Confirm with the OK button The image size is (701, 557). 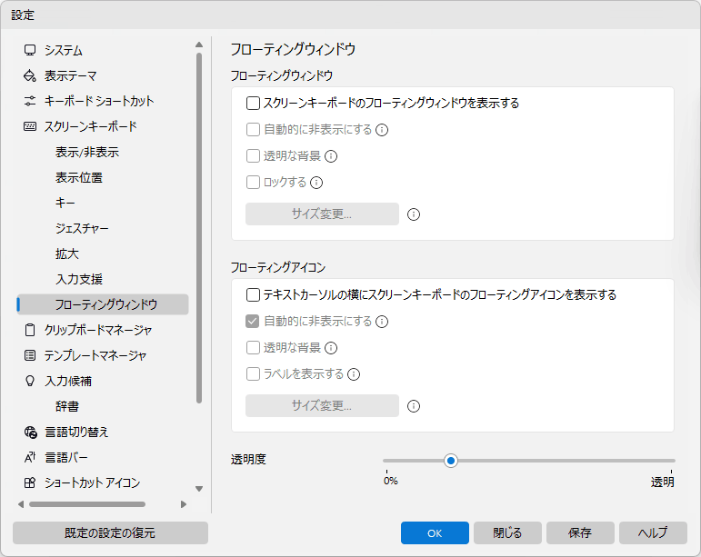pyautogui.click(x=435, y=532)
